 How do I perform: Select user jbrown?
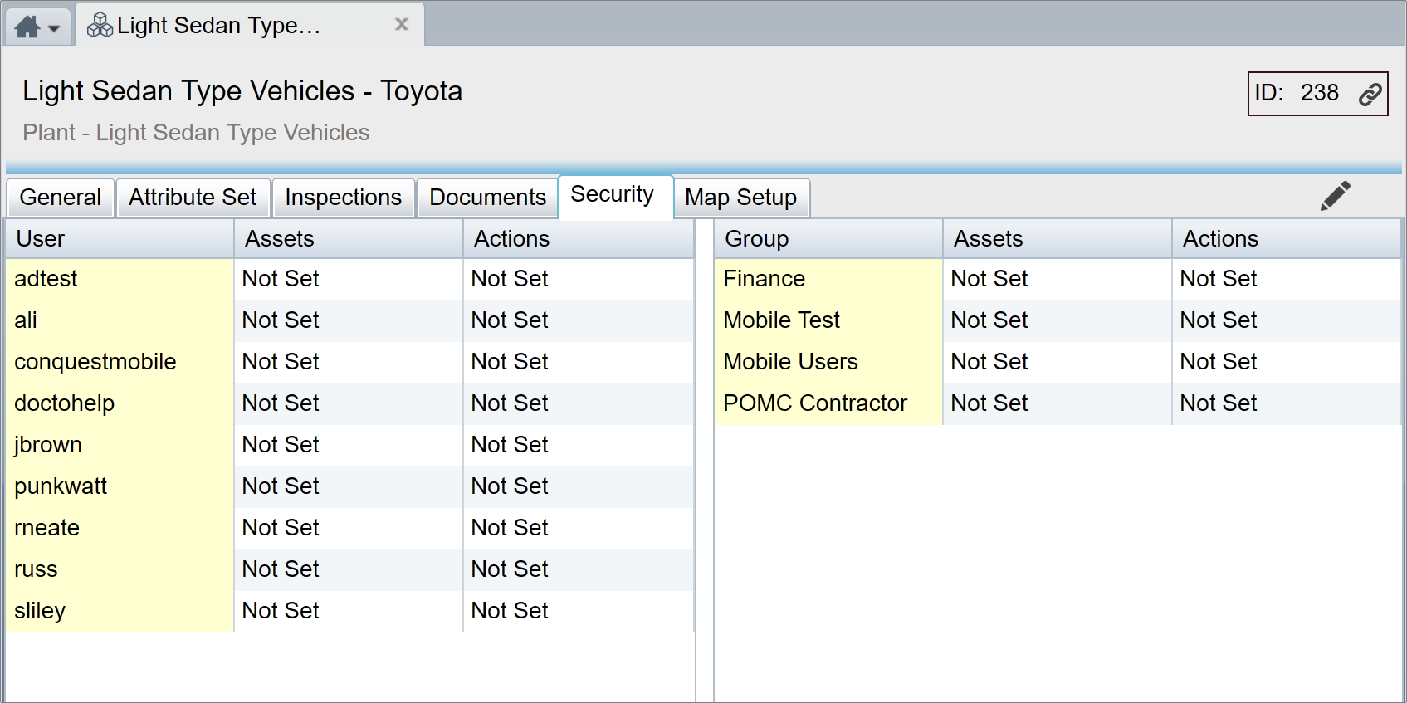point(120,446)
